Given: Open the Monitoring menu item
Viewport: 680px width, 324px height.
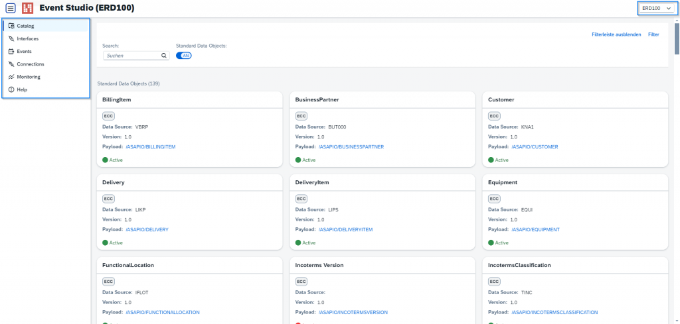Looking at the screenshot, I should [29, 77].
